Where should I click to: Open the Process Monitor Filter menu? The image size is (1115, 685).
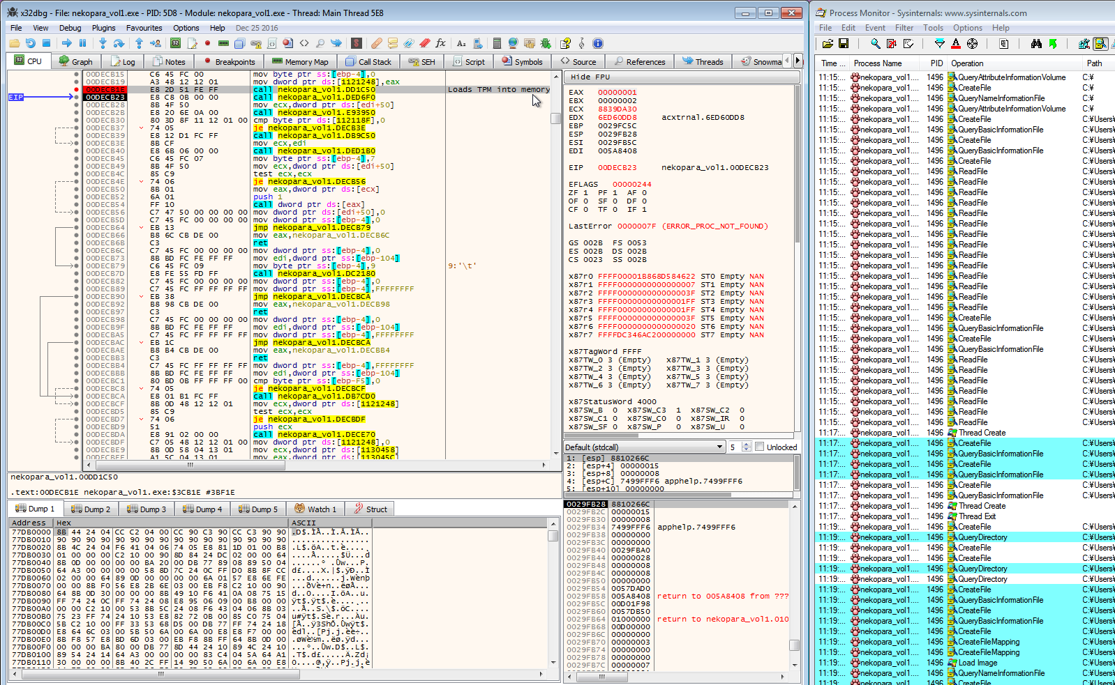904,28
